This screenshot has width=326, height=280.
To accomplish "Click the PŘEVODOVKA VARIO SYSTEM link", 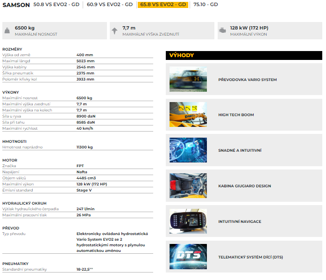I will (x=248, y=80).
